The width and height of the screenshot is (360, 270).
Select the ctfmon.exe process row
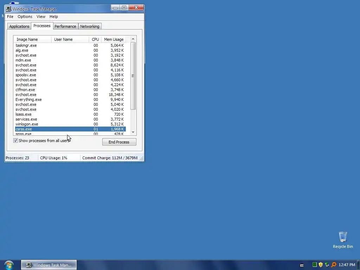point(70,90)
